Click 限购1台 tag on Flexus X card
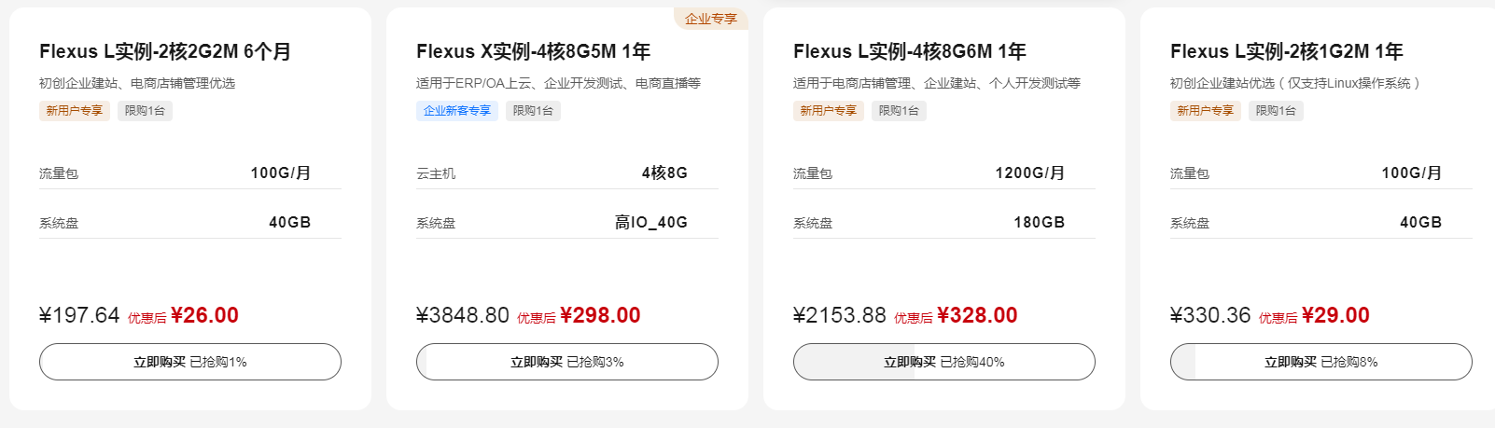 (533, 111)
